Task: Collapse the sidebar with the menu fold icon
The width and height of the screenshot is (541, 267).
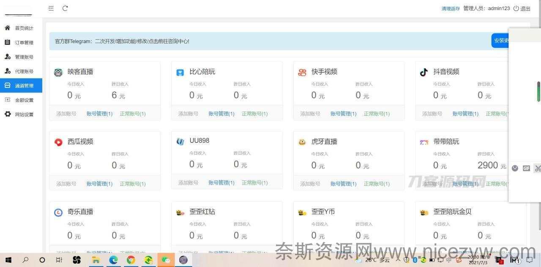Action: pos(51,8)
